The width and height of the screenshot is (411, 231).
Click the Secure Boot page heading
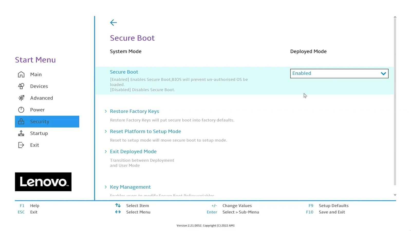point(132,38)
